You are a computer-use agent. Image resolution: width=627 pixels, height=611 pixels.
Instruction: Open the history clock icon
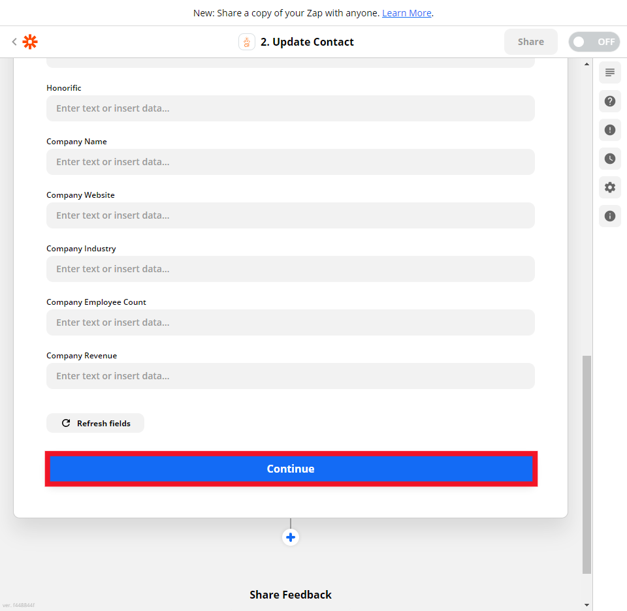tap(610, 159)
